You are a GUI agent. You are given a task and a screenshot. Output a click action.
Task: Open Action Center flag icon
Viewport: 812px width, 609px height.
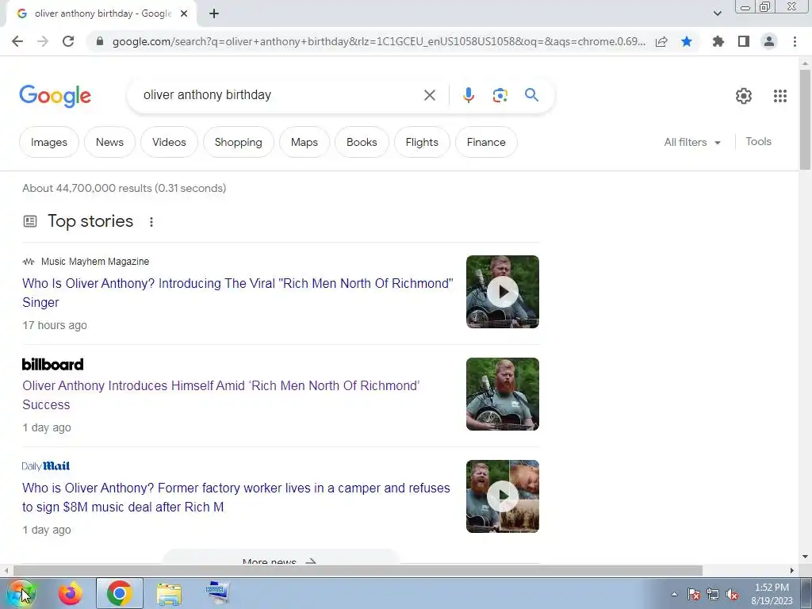[x=694, y=594]
